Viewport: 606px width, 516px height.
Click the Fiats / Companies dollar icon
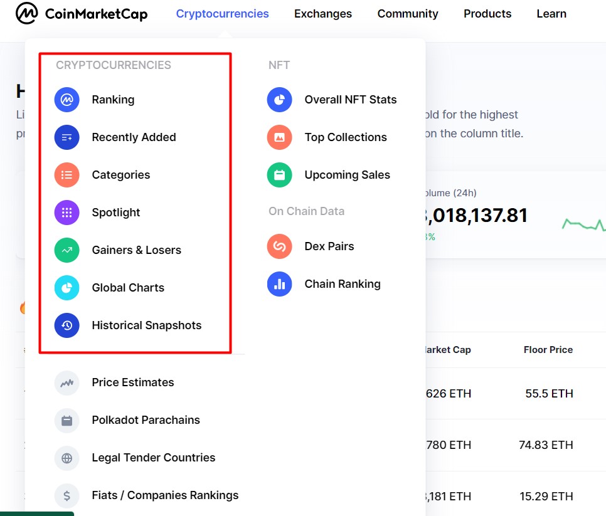[67, 495]
